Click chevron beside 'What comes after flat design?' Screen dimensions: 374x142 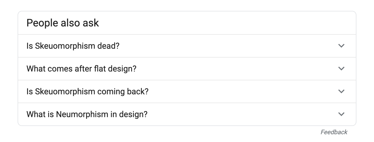(341, 69)
